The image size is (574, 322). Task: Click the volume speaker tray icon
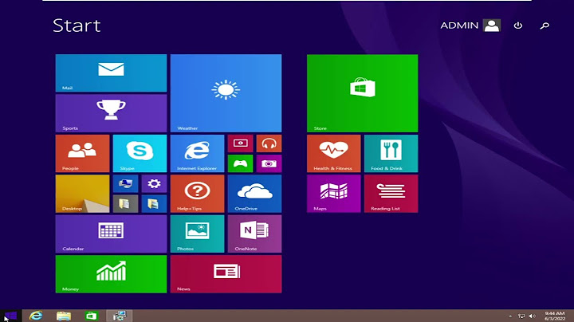tap(533, 316)
